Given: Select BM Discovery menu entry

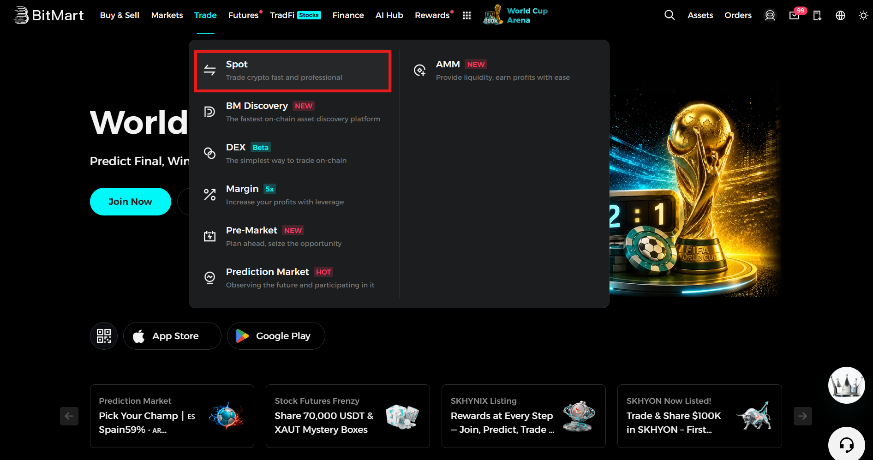Looking at the screenshot, I should [x=293, y=112].
